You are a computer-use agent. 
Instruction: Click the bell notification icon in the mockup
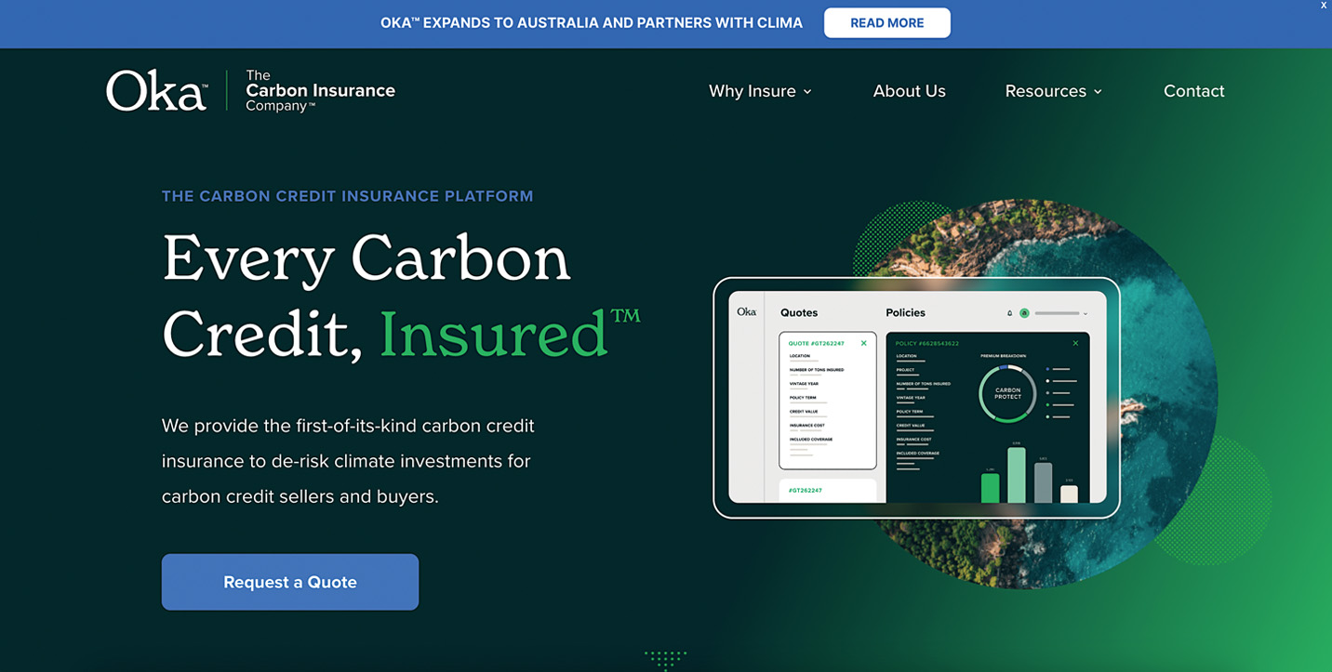click(1010, 313)
